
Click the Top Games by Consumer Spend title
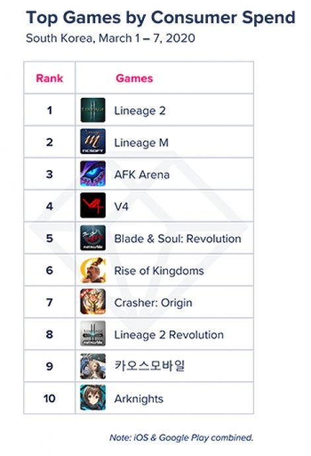click(x=160, y=17)
